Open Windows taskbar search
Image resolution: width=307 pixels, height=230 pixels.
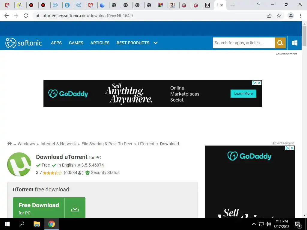point(22,224)
